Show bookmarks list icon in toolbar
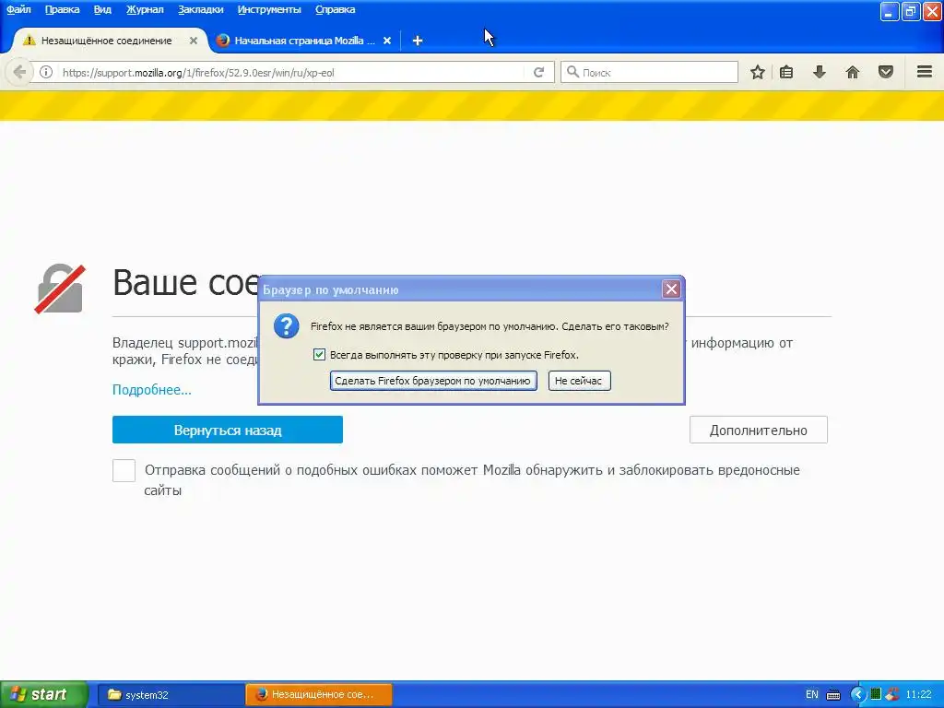Screen dimensions: 944x708 coord(785,72)
